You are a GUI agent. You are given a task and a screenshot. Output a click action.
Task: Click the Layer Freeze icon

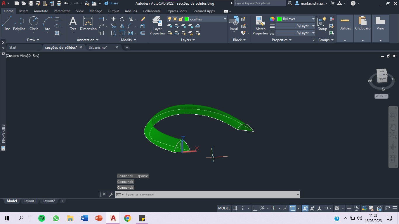(184, 26)
